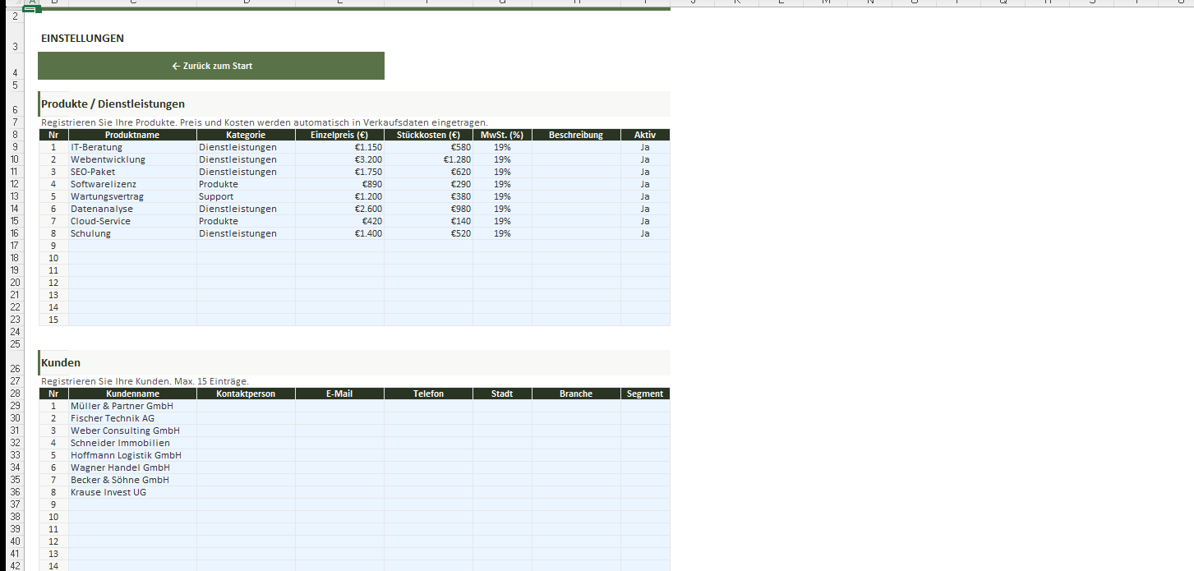
Task: Select the Aktiv cell for Schulung
Action: tap(645, 233)
